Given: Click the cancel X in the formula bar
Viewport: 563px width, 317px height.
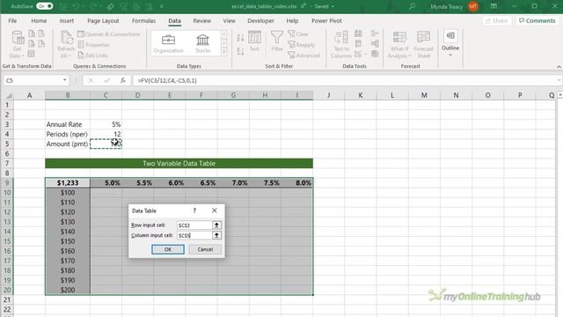Looking at the screenshot, I should (x=91, y=80).
